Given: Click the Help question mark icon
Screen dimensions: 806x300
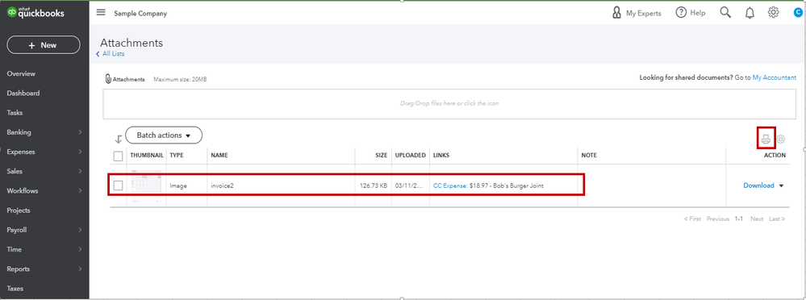Looking at the screenshot, I should click(x=681, y=13).
